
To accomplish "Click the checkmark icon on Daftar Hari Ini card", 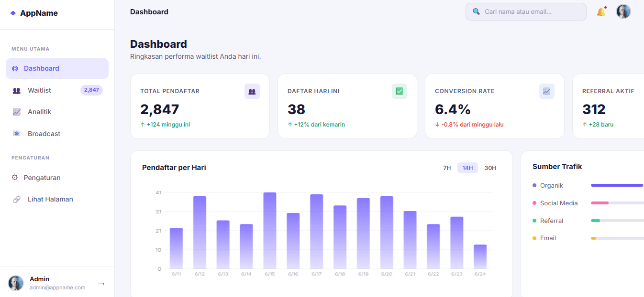I will tap(400, 91).
